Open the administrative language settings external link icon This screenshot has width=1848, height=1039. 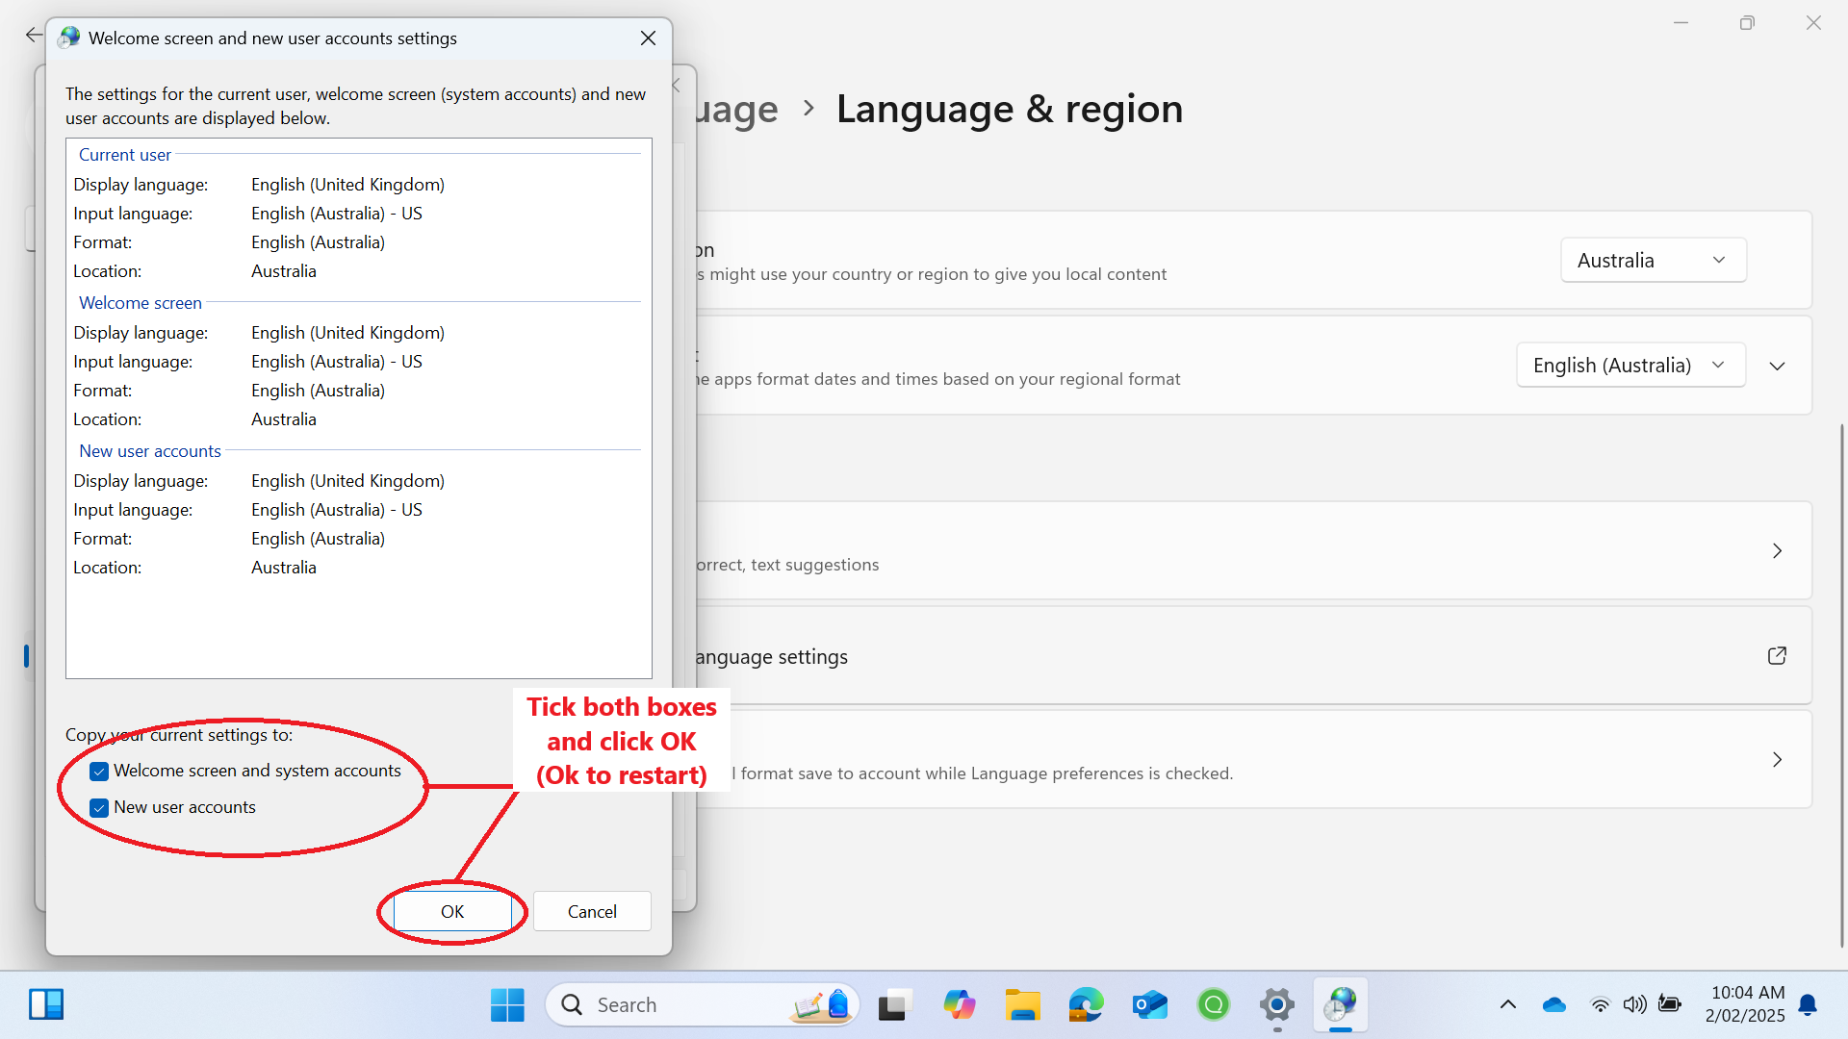[x=1777, y=656]
